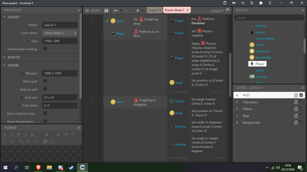307x172 pixels.
Task: Select the tilemap fill bucket tool
Action: pyautogui.click(x=32, y=134)
